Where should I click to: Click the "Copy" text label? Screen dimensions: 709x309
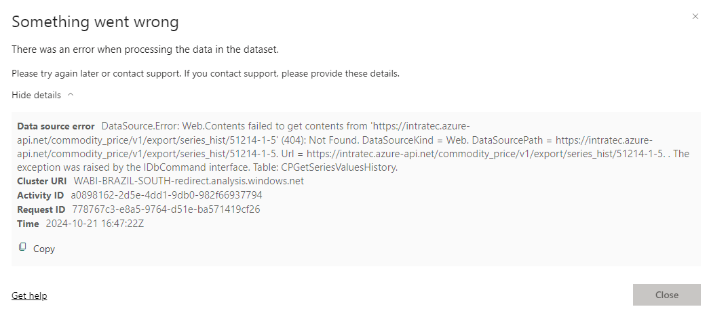44,249
